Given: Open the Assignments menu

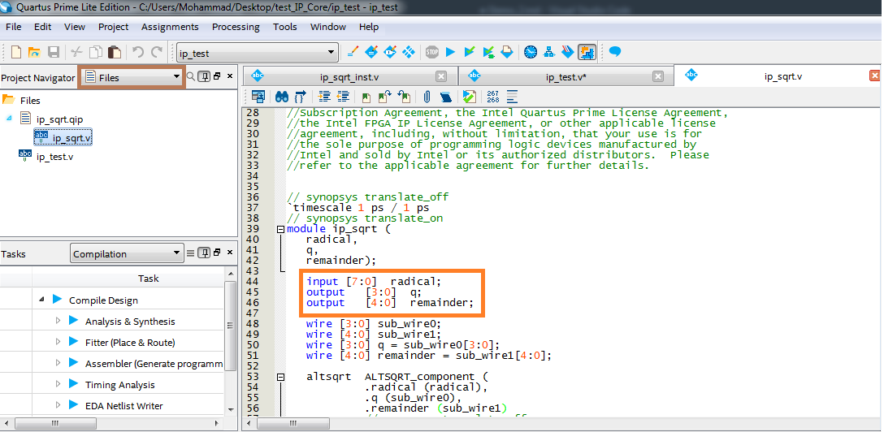Looking at the screenshot, I should point(170,27).
